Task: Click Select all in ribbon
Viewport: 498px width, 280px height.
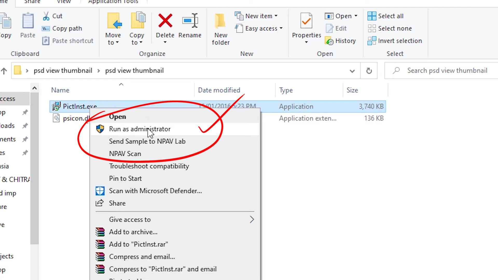Action: point(385,16)
